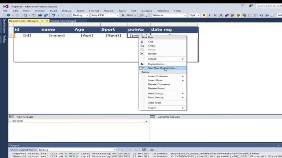Select the [Age] cell in the tablix
This screenshot has height=158, width=282.
click(87, 36)
